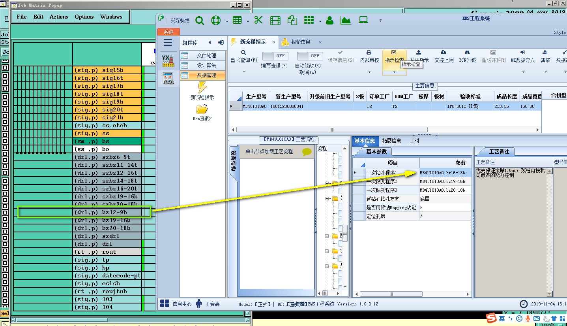Open dropdown arrow next to grid icon
Screen dimensions: 567x326
tap(320, 21)
